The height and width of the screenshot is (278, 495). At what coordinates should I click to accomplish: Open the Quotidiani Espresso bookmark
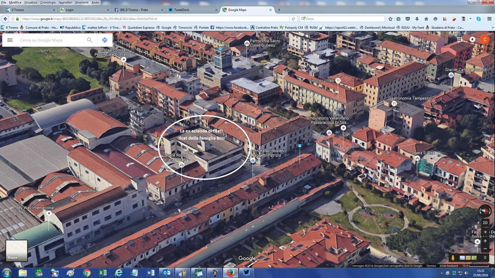point(138,27)
